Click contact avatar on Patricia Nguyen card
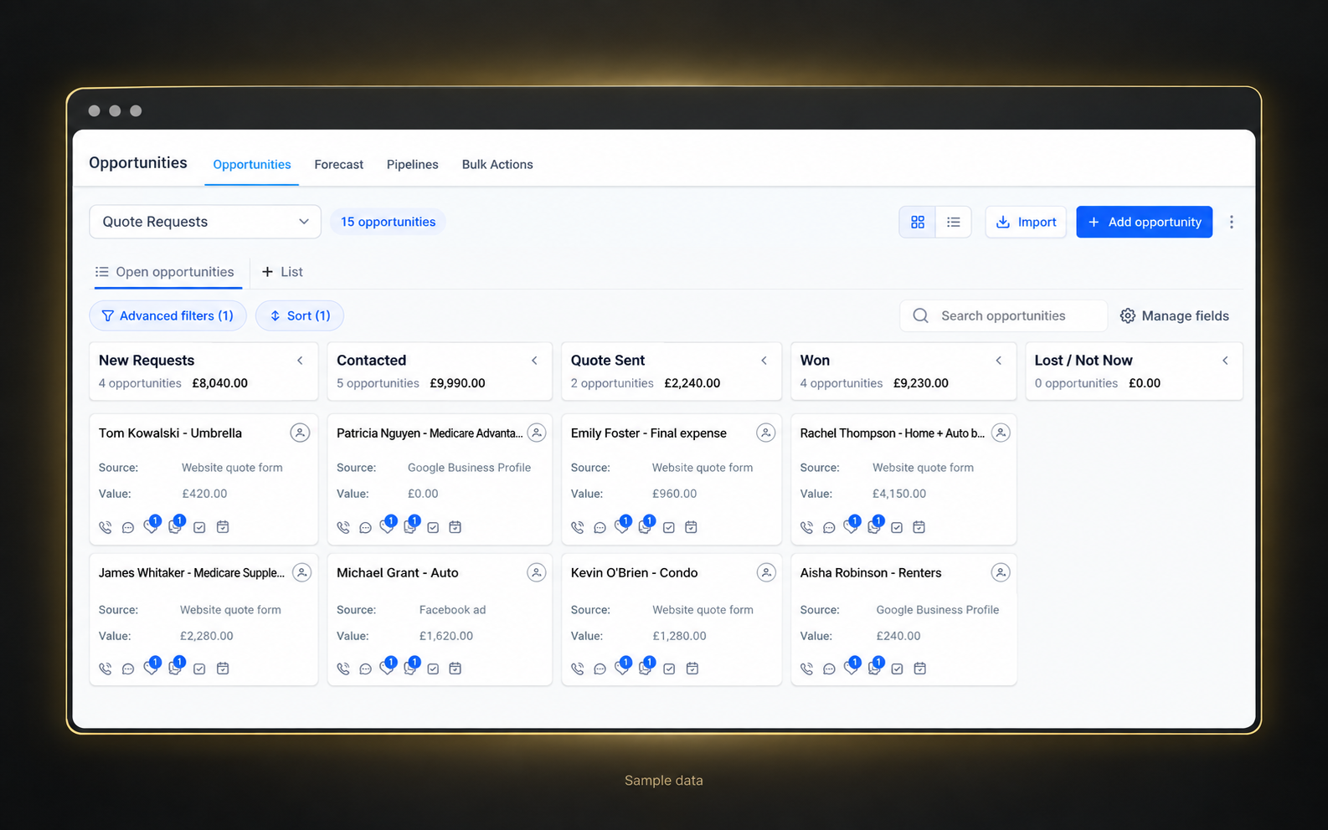1328x830 pixels. pos(537,433)
